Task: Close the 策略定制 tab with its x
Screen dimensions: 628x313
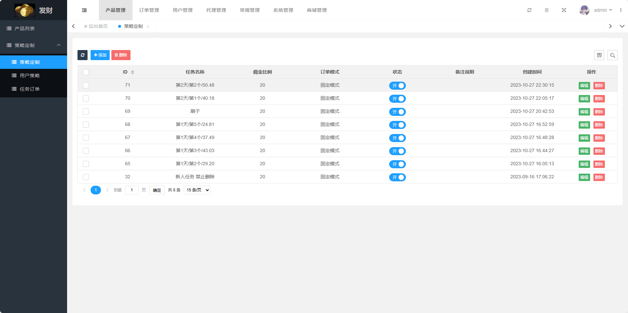Action: tap(148, 27)
